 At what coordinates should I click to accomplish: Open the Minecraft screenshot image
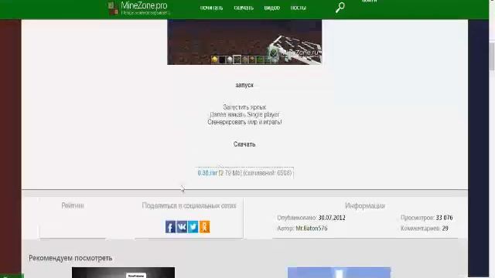tap(244, 42)
